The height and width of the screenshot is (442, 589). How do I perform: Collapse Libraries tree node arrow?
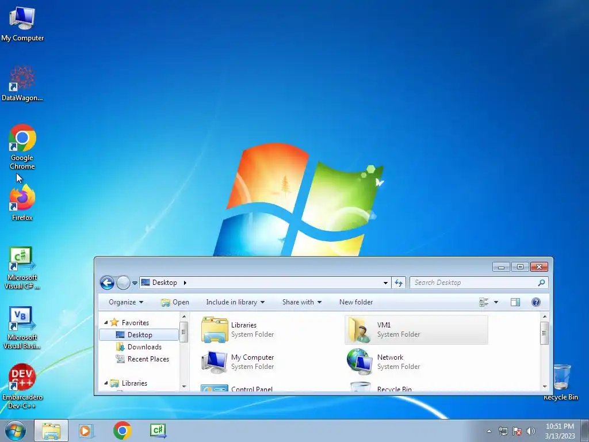click(106, 383)
